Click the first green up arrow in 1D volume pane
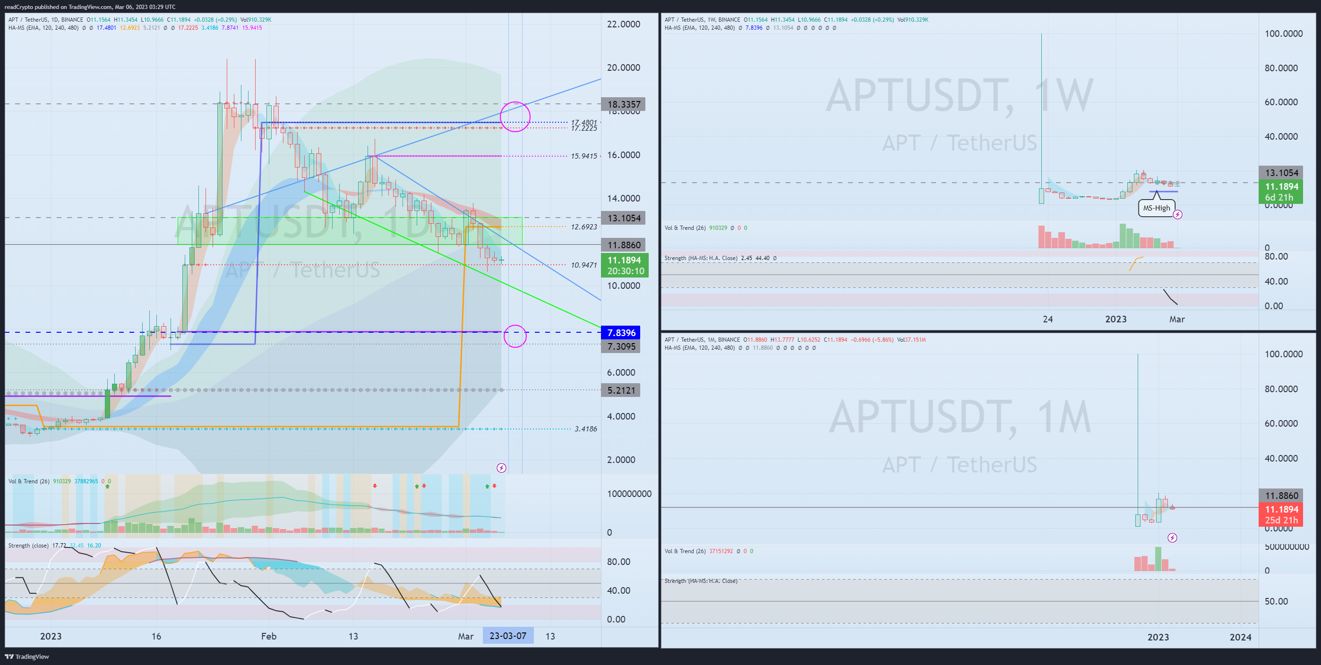Screen dimensions: 1321x665 (x=107, y=486)
